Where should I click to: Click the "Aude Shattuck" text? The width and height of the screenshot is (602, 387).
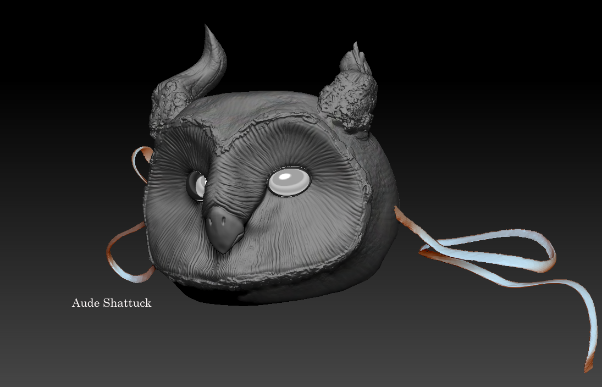112,303
